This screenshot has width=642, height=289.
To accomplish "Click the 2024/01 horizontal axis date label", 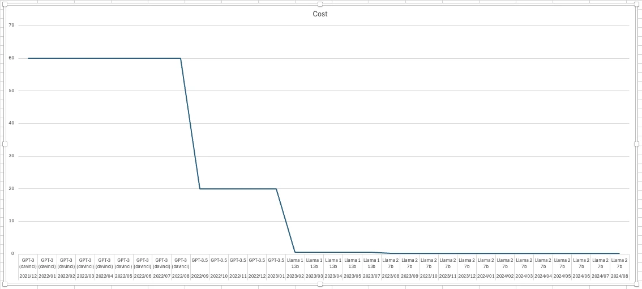I will coord(486,275).
